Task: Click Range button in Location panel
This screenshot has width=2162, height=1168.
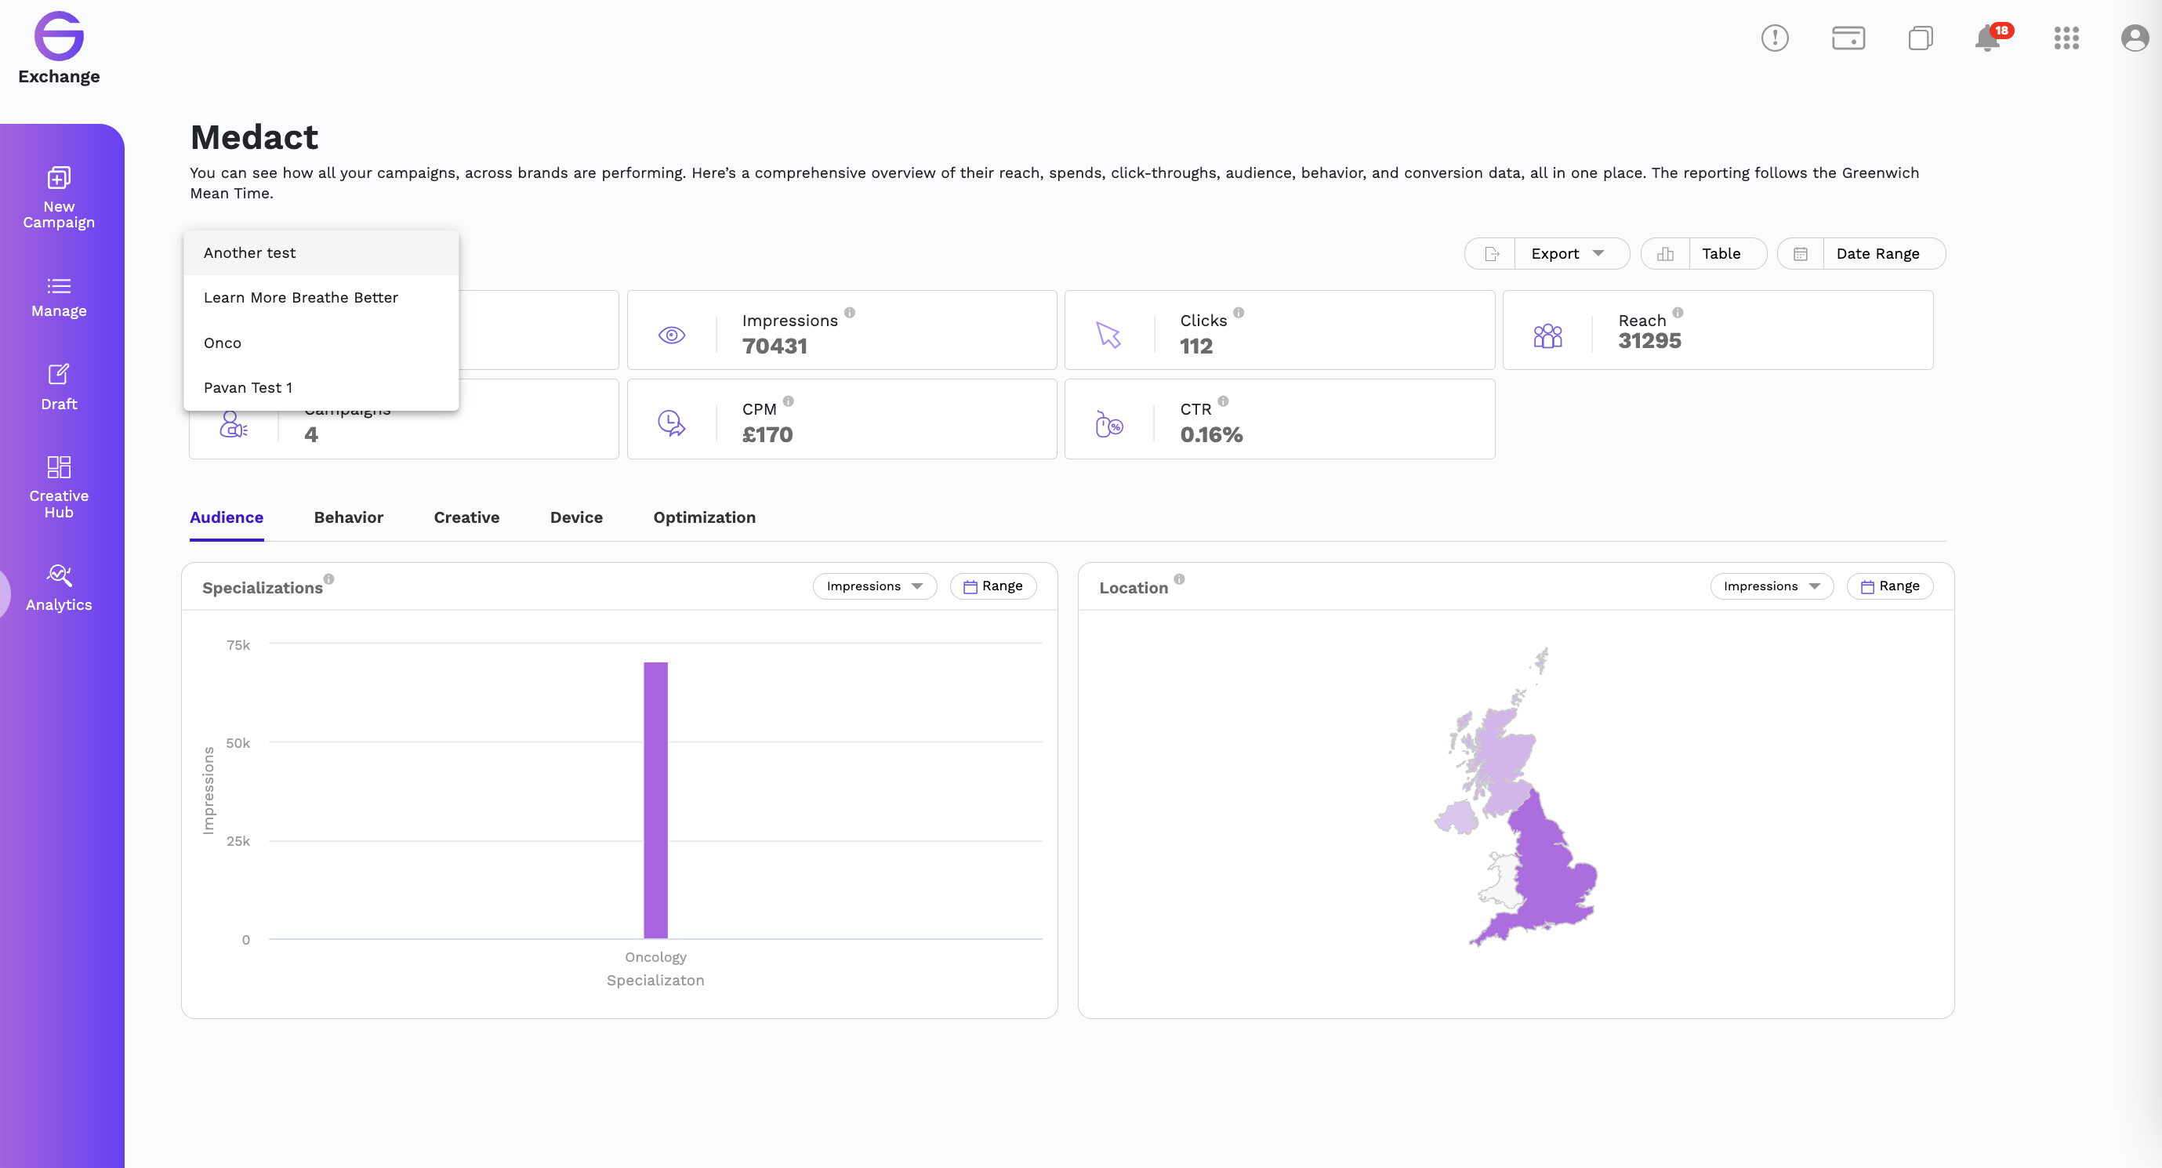Action: point(1890,586)
